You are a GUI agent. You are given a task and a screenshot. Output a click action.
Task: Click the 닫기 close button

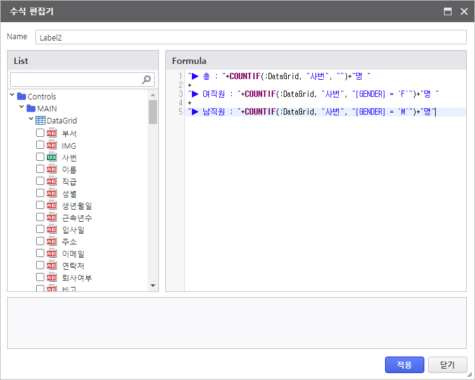click(447, 365)
